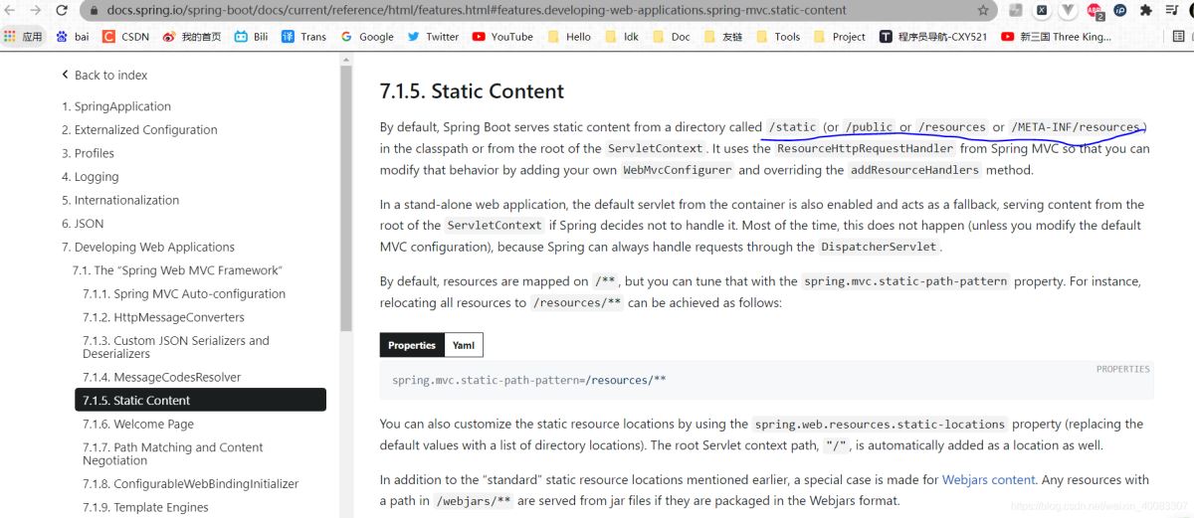Open the Extensions puzzle menu
The width and height of the screenshot is (1194, 518).
(1146, 10)
